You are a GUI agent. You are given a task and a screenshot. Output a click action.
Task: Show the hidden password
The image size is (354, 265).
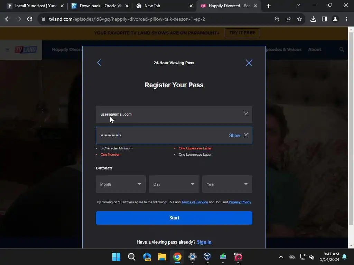(234, 135)
